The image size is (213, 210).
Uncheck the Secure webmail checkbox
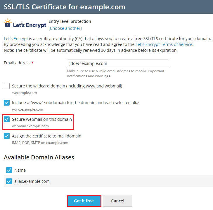7,119
